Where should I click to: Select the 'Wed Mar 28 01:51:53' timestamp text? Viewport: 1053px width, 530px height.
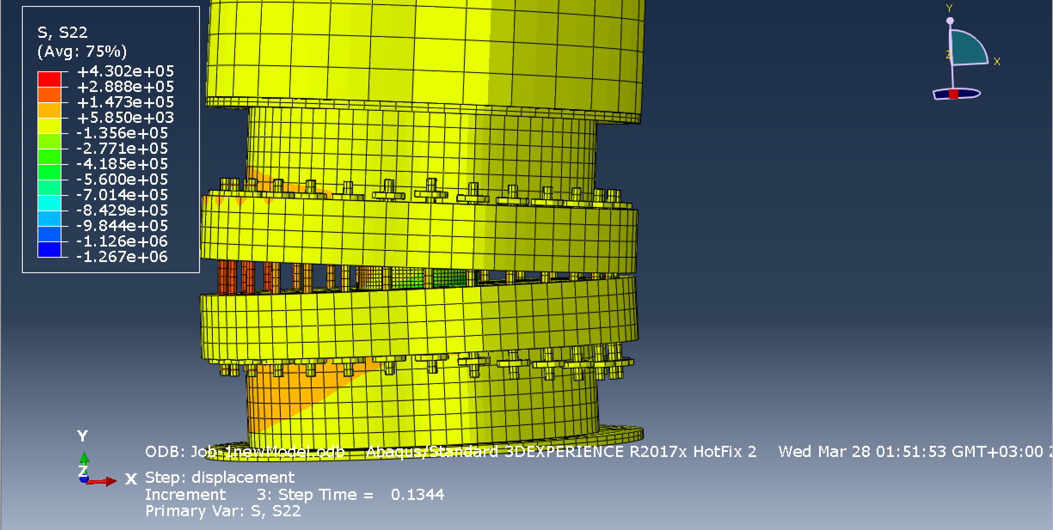[x=863, y=452]
